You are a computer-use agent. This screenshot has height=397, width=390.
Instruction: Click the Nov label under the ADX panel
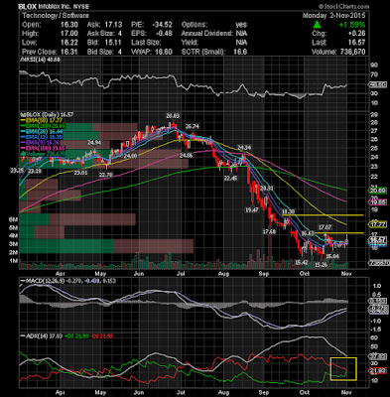(x=345, y=392)
